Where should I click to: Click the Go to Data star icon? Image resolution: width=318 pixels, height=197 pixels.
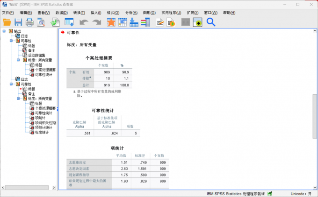[x=111, y=22]
